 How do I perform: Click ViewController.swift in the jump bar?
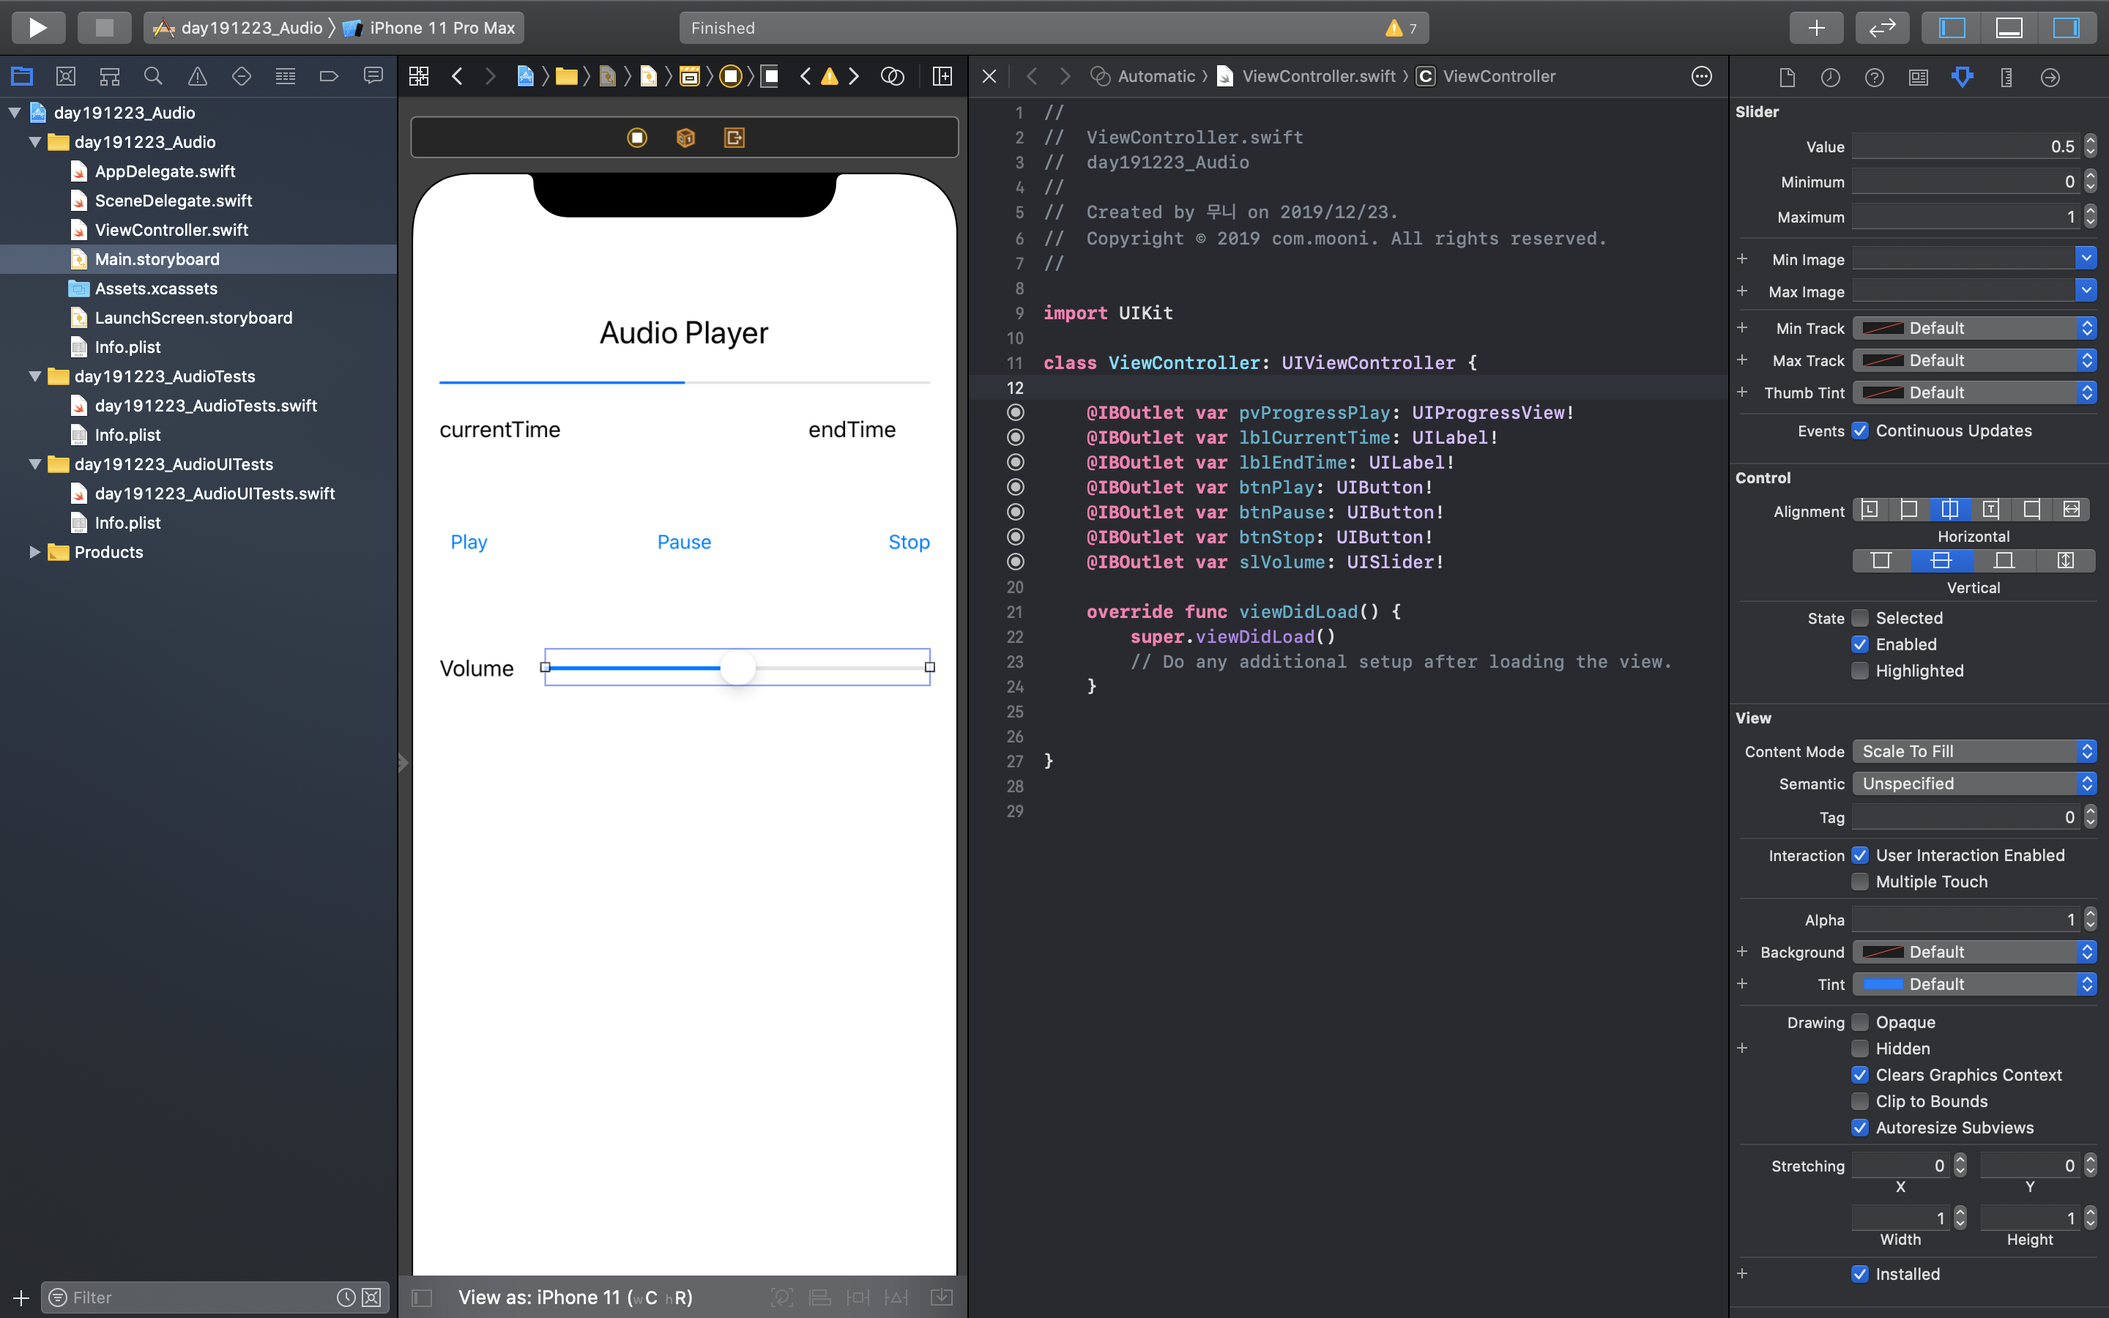[x=1317, y=77]
